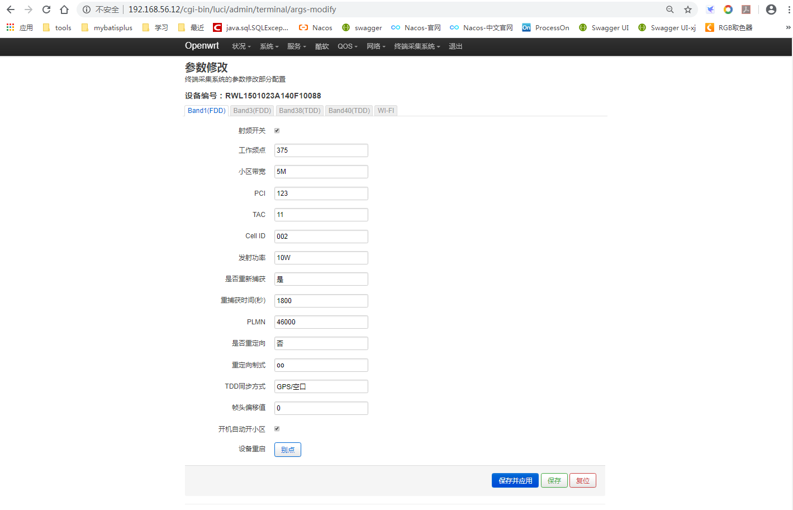This screenshot has width=793, height=510.
Task: Click the browser home icon
Action: pyautogui.click(x=63, y=9)
